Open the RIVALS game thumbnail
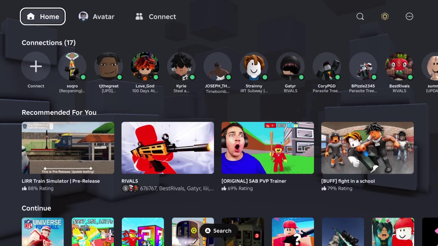 pos(168,148)
